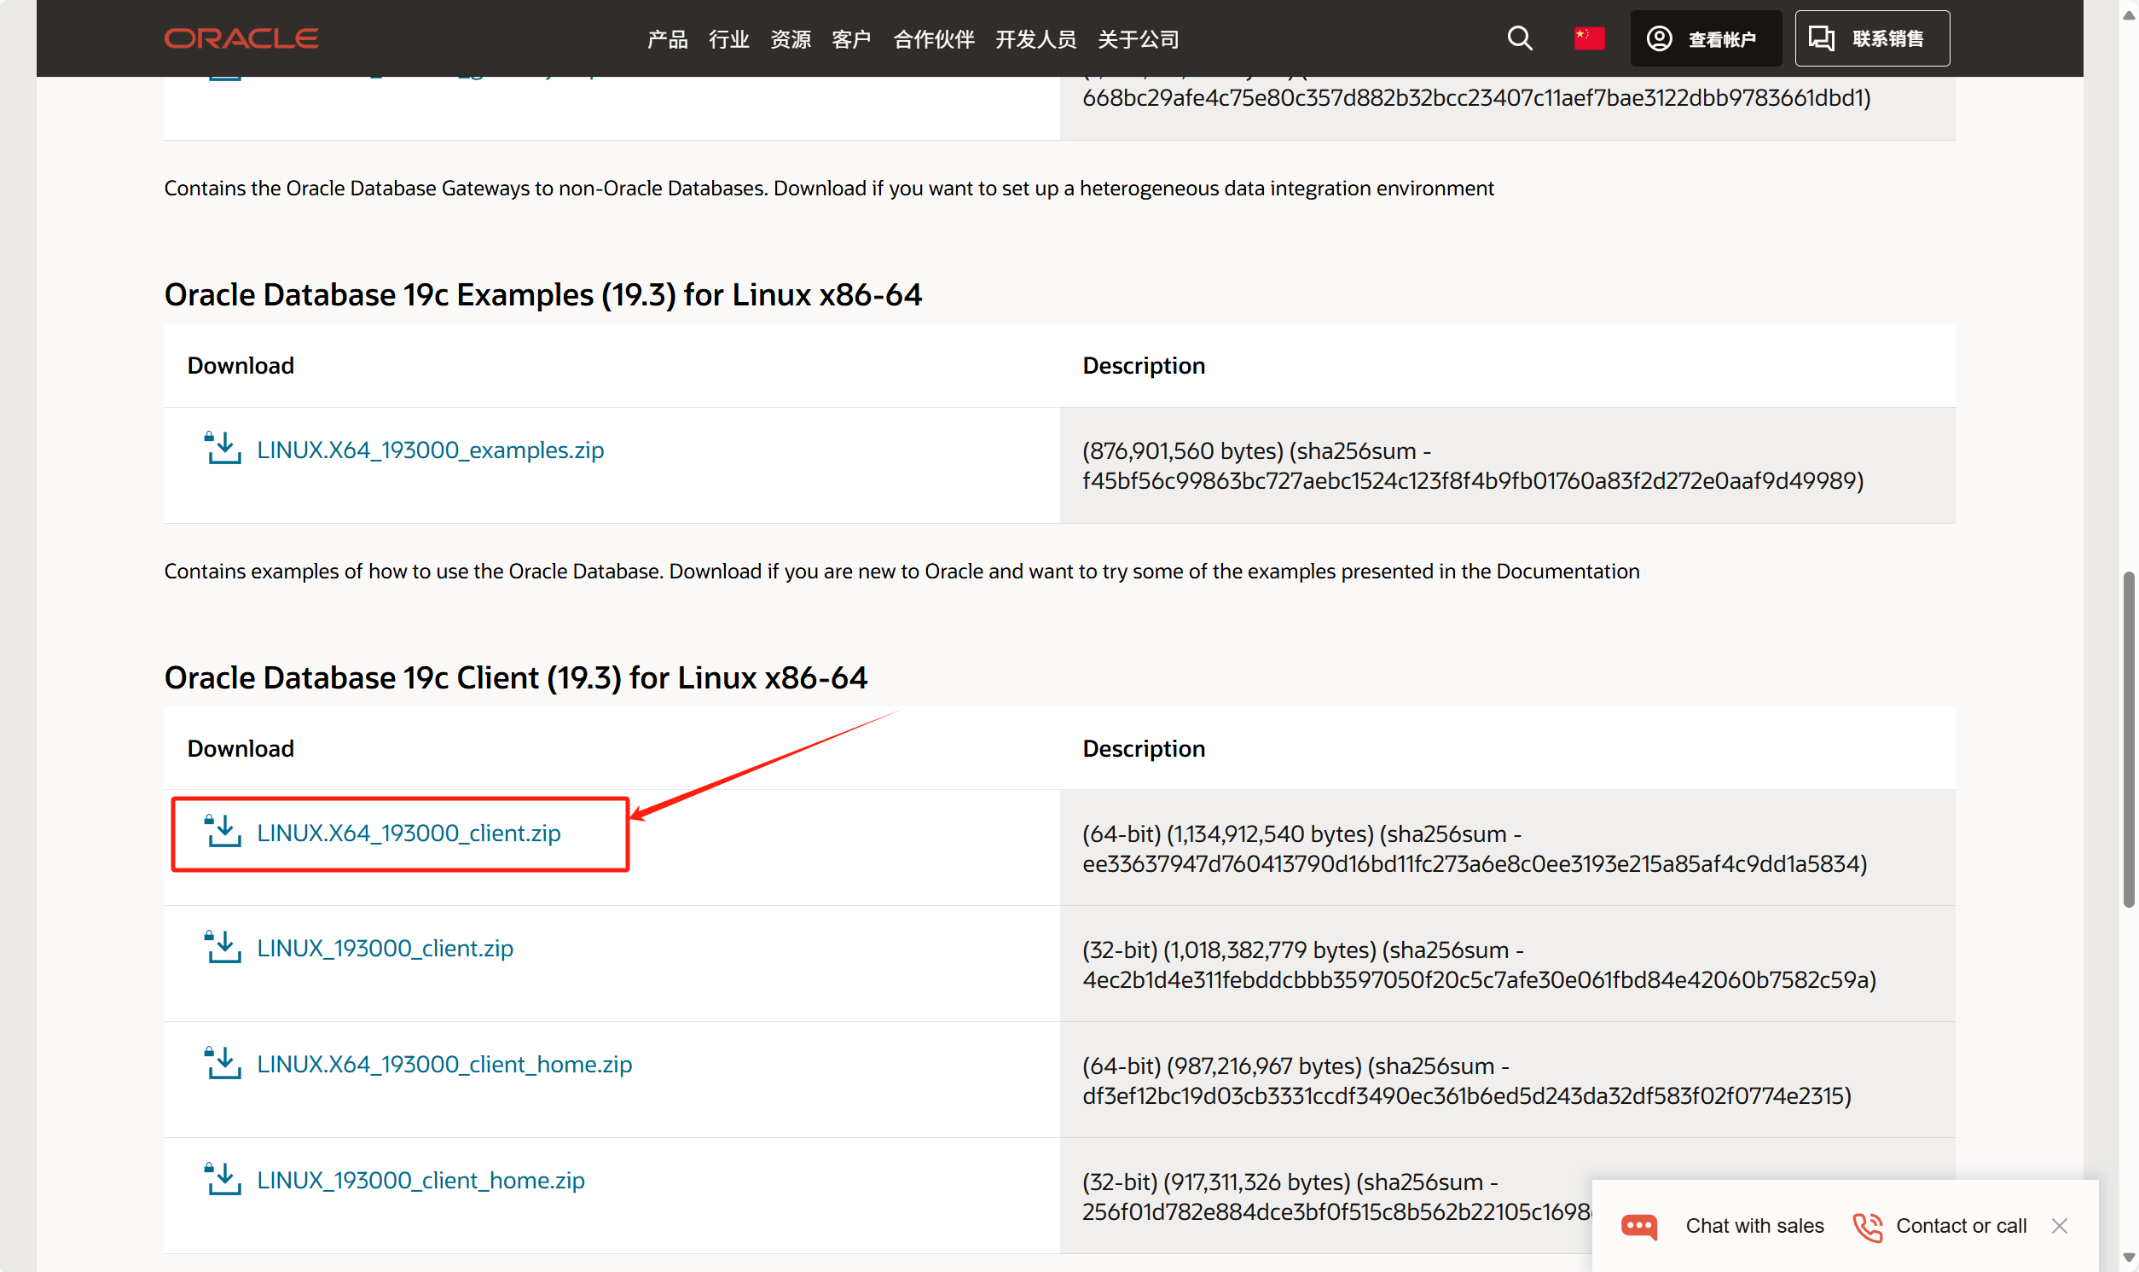The image size is (2139, 1272).
Task: Download LINUX.X64_193000_client_home.zip link
Action: click(x=443, y=1064)
